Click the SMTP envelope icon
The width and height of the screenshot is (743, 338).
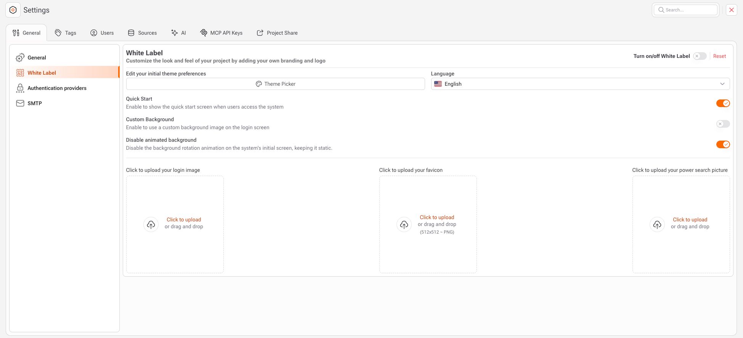(x=20, y=103)
